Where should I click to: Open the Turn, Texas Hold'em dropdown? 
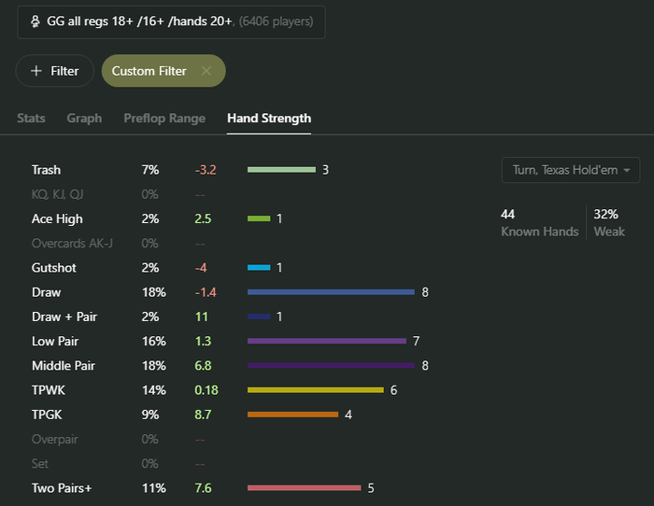pyautogui.click(x=571, y=170)
